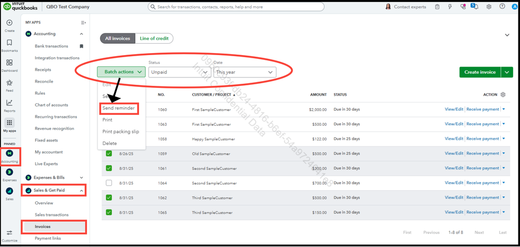Open Payment links under Sales
520x247 pixels.
48,238
